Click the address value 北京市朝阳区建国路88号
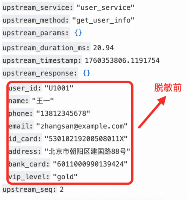The height and width of the screenshot is (200, 188). click(87, 151)
